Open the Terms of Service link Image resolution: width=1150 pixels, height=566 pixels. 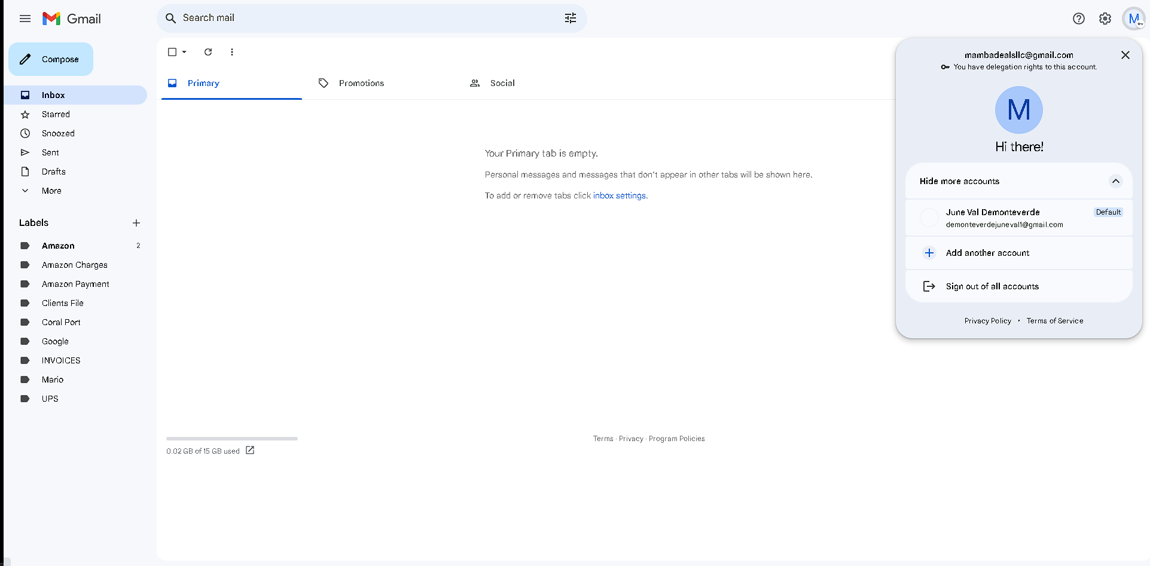coord(1055,321)
